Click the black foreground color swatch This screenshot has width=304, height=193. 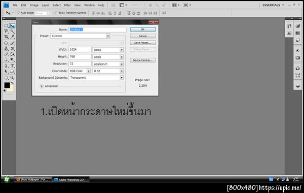tap(7, 85)
